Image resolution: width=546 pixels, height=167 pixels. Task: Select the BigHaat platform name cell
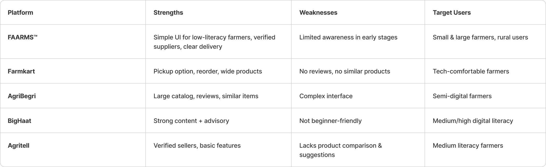19,121
